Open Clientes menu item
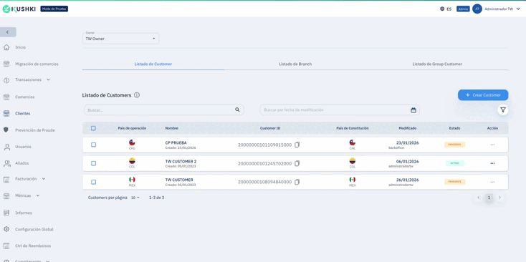Viewport: 526px width, 262px height. 22,114
